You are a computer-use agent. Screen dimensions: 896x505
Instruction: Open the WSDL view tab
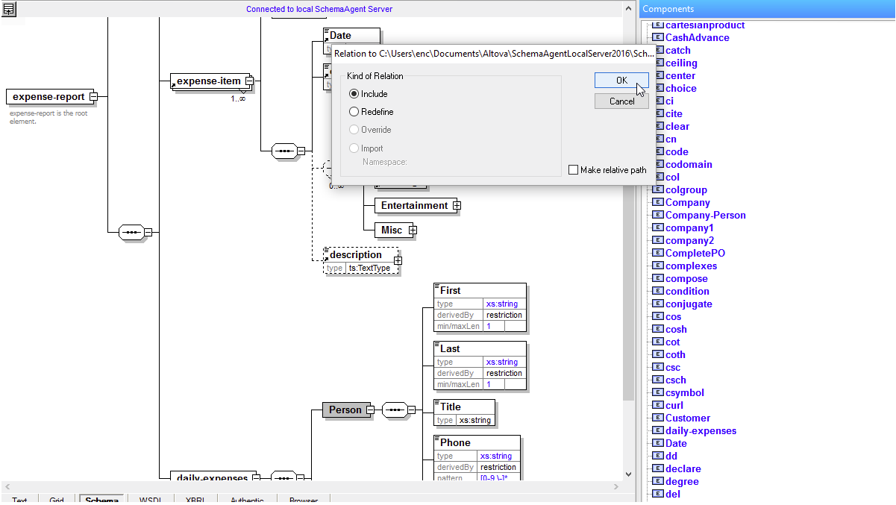tap(150, 500)
